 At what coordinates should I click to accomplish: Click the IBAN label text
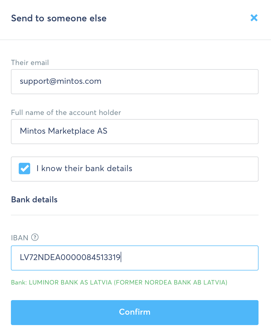[20, 238]
